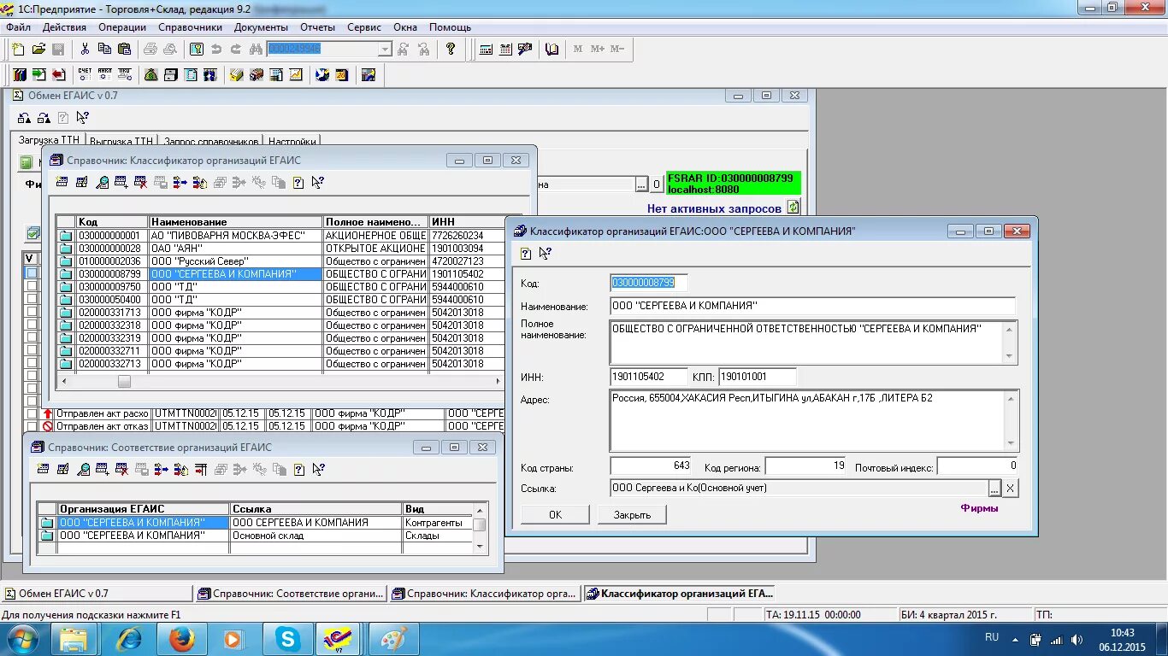Click the Paste clipboard icon
This screenshot has height=656, width=1168.
click(124, 50)
